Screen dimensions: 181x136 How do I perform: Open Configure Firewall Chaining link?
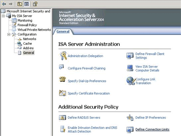[x=87, y=68]
